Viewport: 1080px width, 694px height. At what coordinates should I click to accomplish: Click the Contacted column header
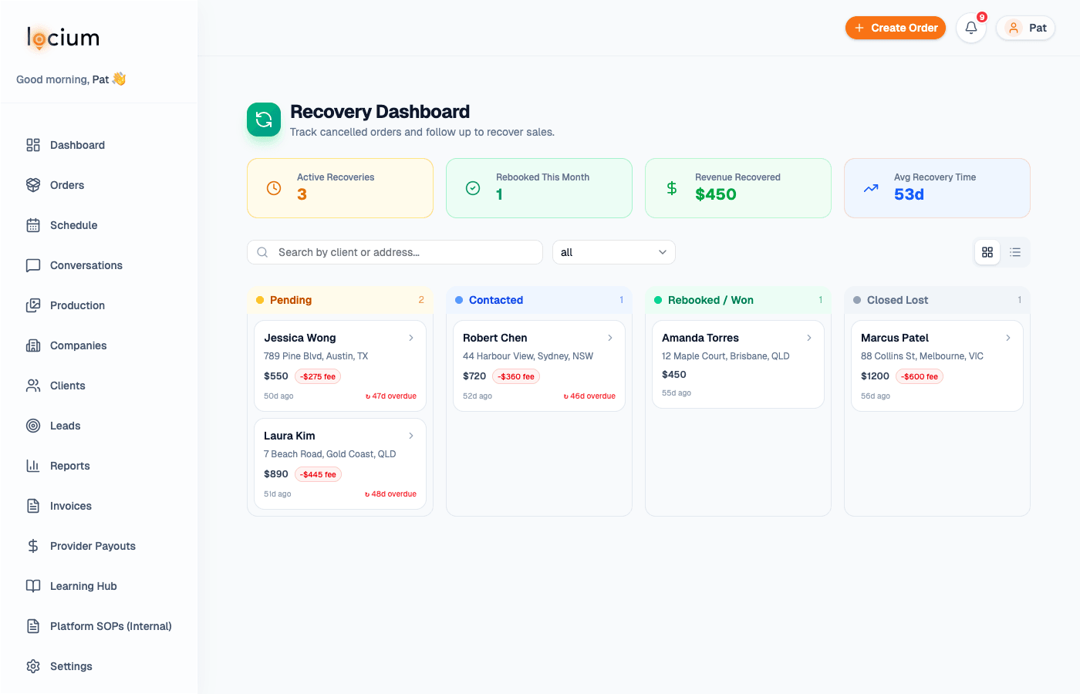tap(539, 300)
